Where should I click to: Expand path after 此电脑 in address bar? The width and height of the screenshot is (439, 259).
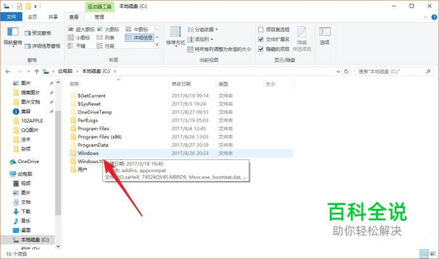[77, 72]
